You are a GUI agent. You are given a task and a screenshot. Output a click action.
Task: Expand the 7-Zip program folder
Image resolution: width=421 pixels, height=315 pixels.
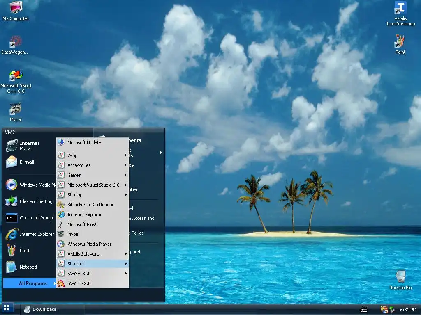[93, 155]
